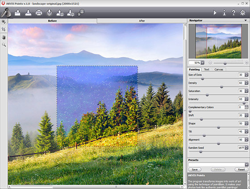The image size is (250, 189).
Task: Click the Save preset button
Action: 195,169
